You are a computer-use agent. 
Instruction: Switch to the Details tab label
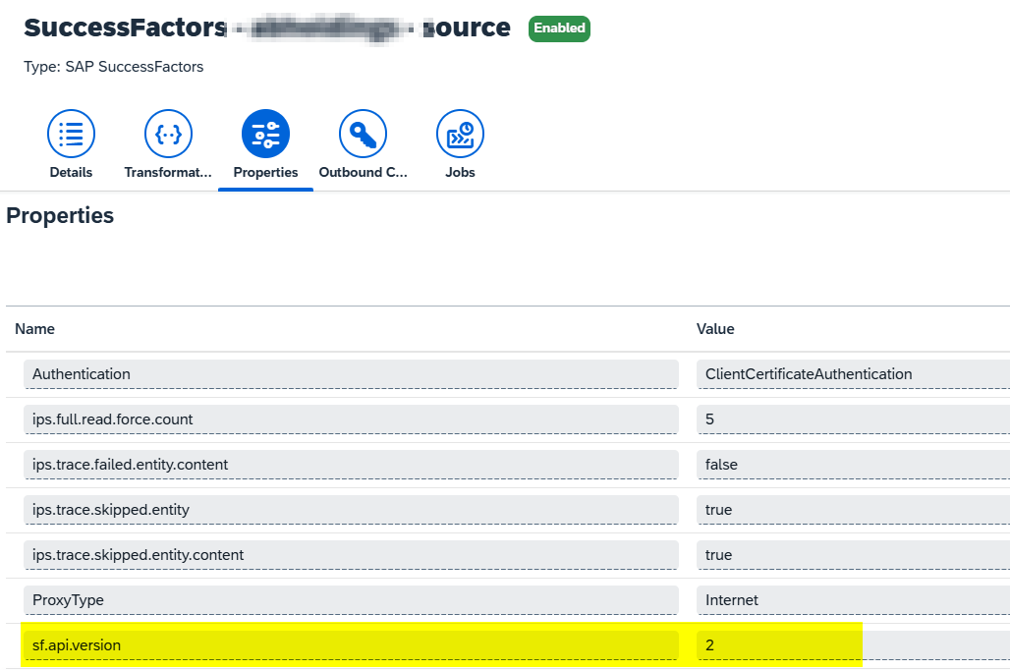(x=71, y=172)
